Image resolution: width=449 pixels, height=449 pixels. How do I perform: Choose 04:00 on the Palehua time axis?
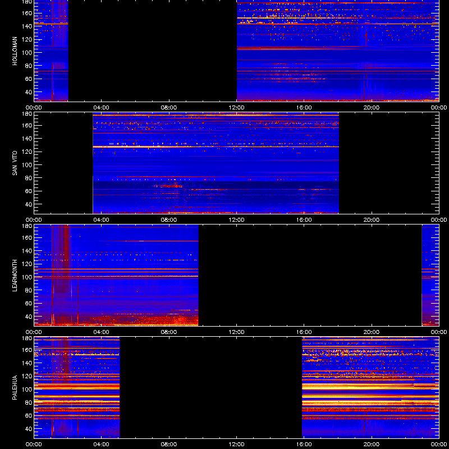pyautogui.click(x=102, y=445)
